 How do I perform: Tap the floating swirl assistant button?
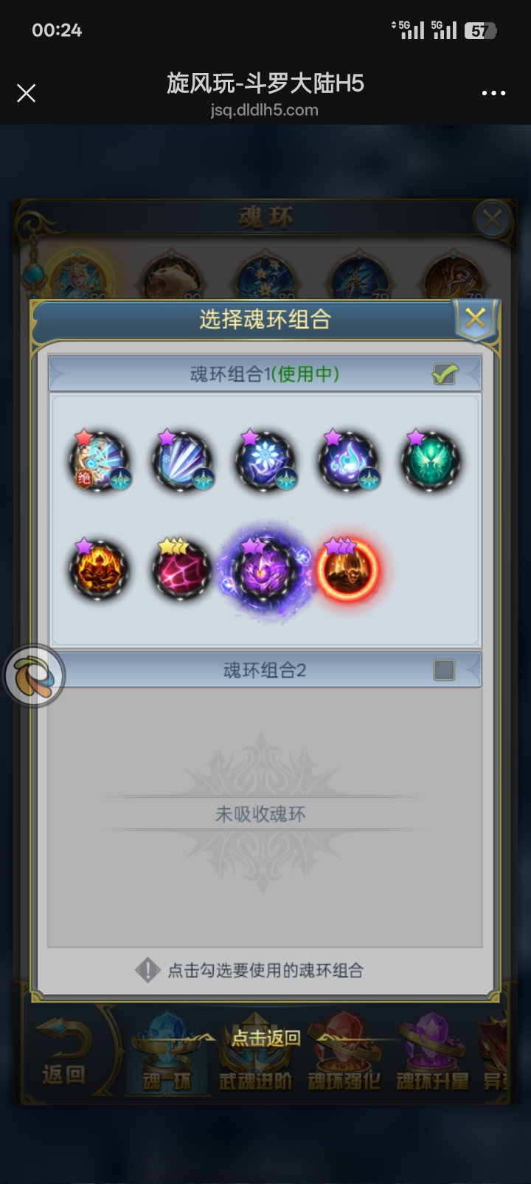pos(35,675)
